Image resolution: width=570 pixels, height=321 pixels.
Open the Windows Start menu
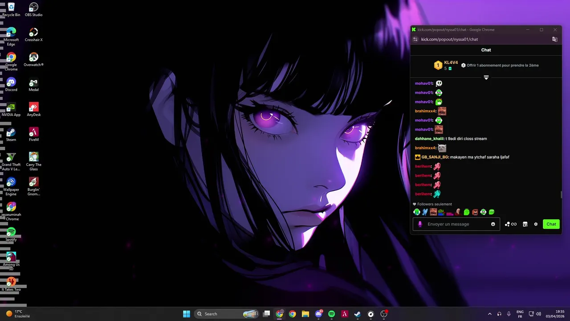point(187,314)
